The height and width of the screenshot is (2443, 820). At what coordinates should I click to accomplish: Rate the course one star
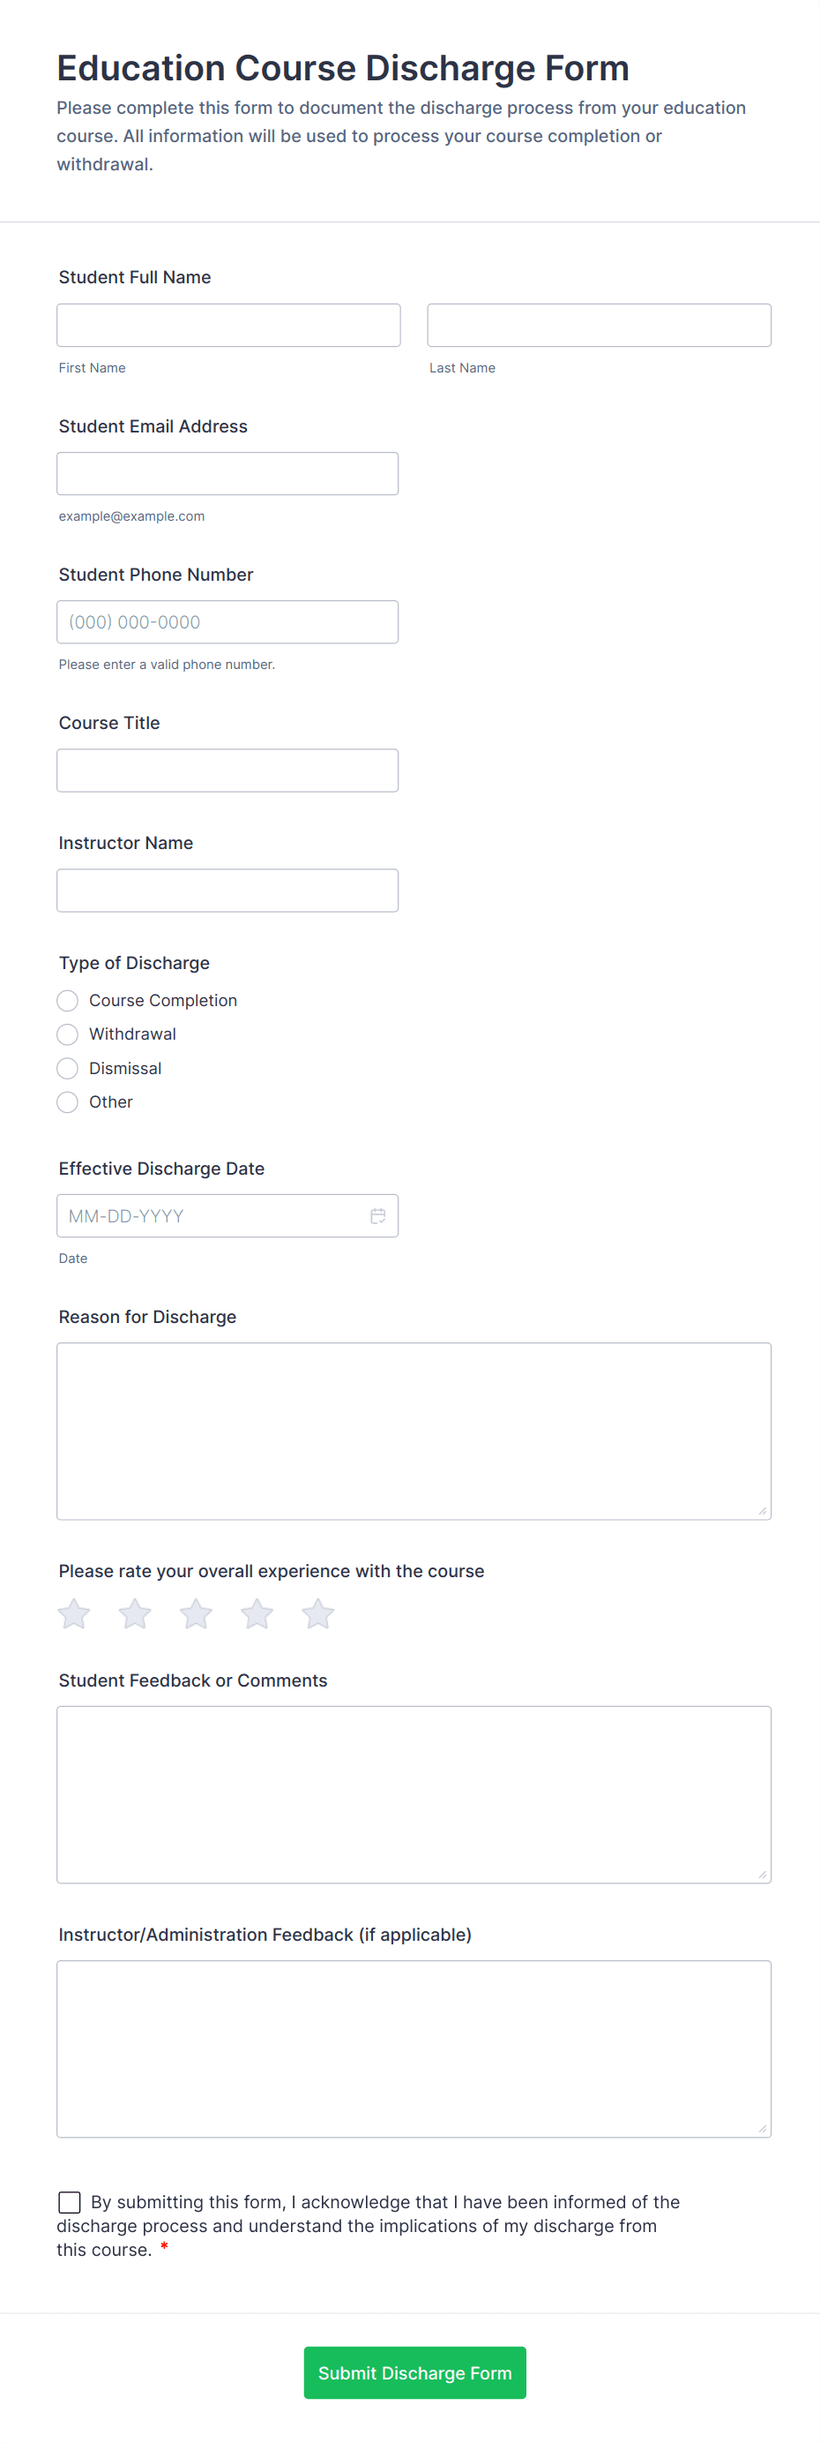(x=74, y=1613)
